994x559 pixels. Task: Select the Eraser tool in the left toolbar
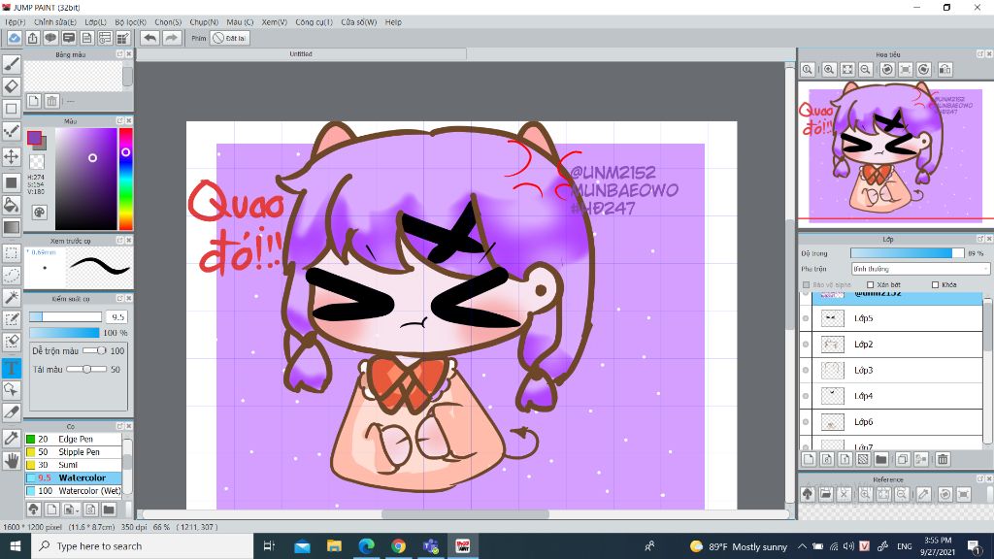[12, 85]
